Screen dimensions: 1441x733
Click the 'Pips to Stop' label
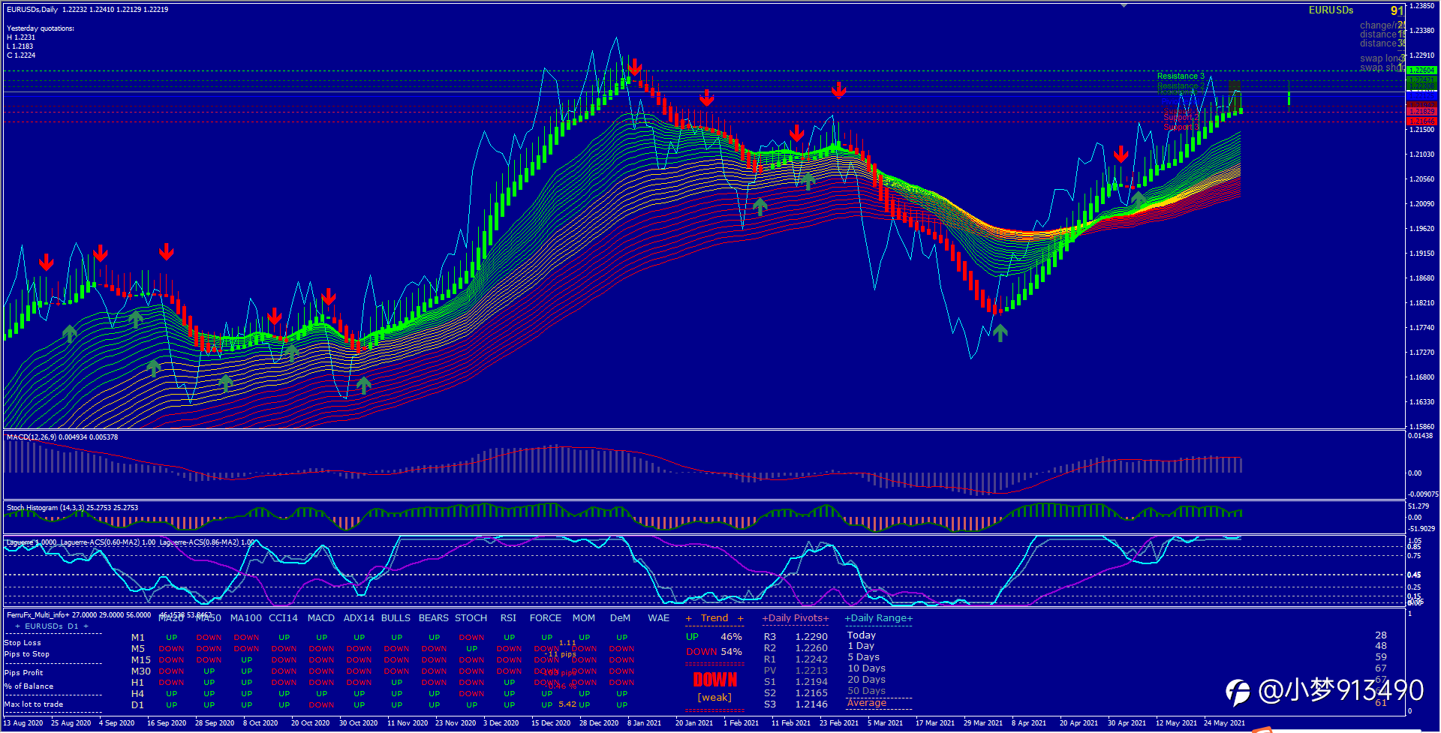[x=27, y=654]
